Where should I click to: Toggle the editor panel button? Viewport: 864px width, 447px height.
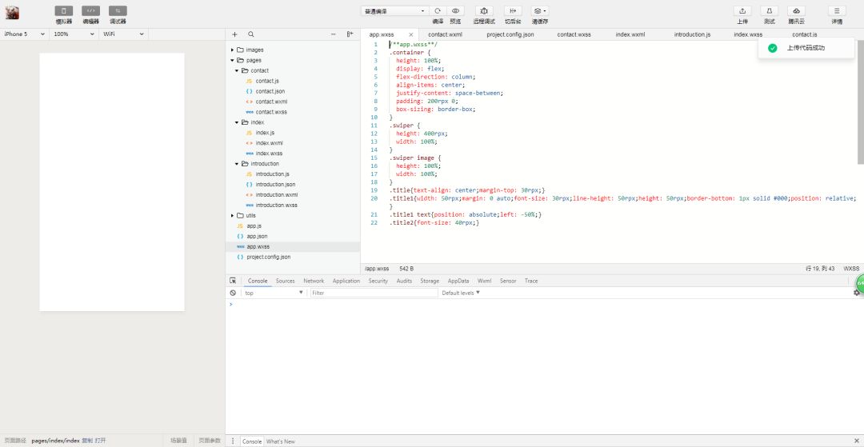click(x=91, y=11)
